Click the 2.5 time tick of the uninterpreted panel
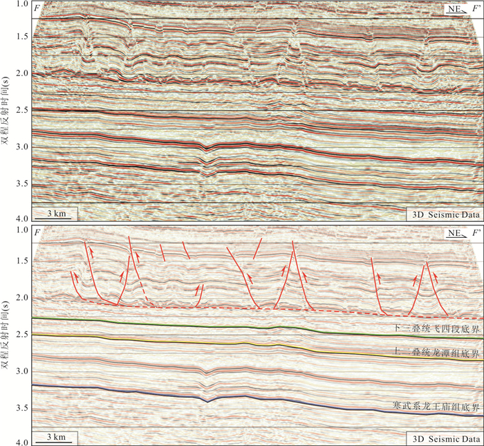The image size is (484, 446). [x=22, y=110]
